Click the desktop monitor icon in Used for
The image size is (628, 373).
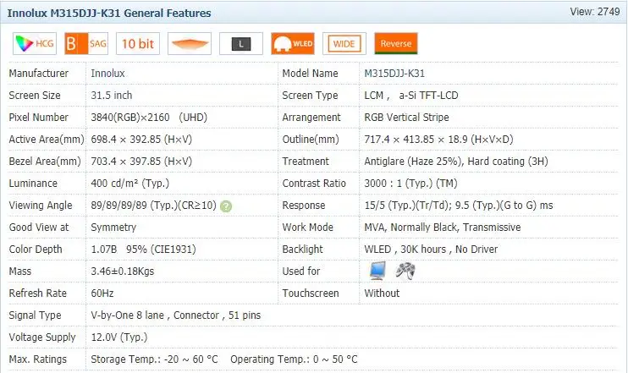[x=377, y=271]
